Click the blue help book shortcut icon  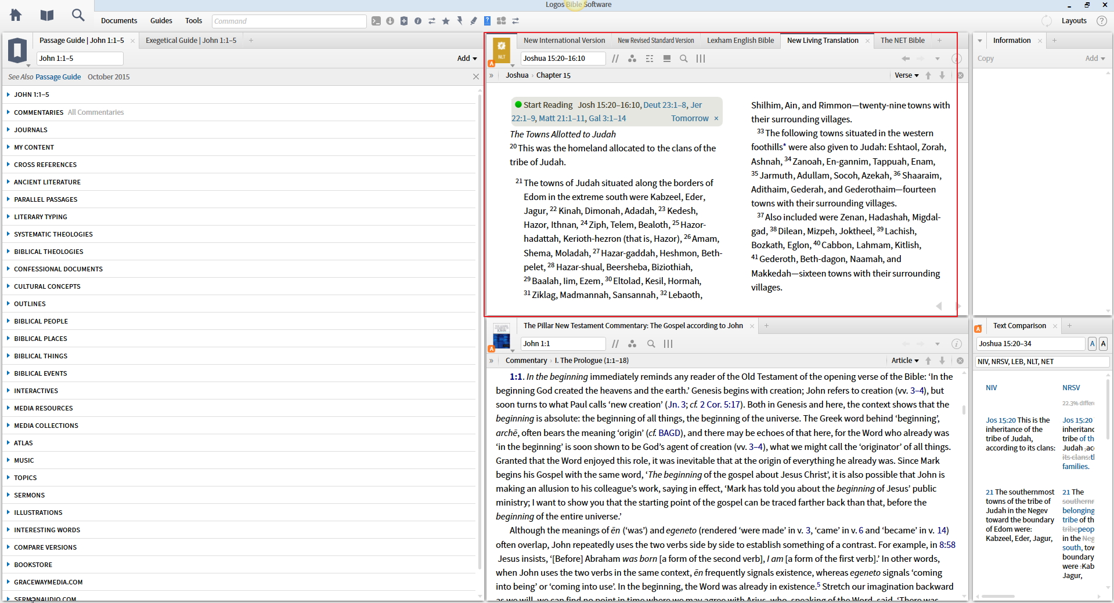click(488, 21)
